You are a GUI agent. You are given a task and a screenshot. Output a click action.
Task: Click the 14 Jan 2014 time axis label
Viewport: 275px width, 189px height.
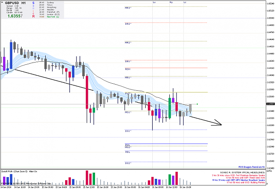pos(6,187)
